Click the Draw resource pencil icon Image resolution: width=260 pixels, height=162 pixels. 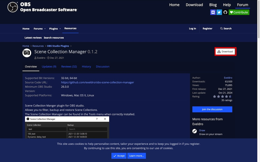pos(194,131)
